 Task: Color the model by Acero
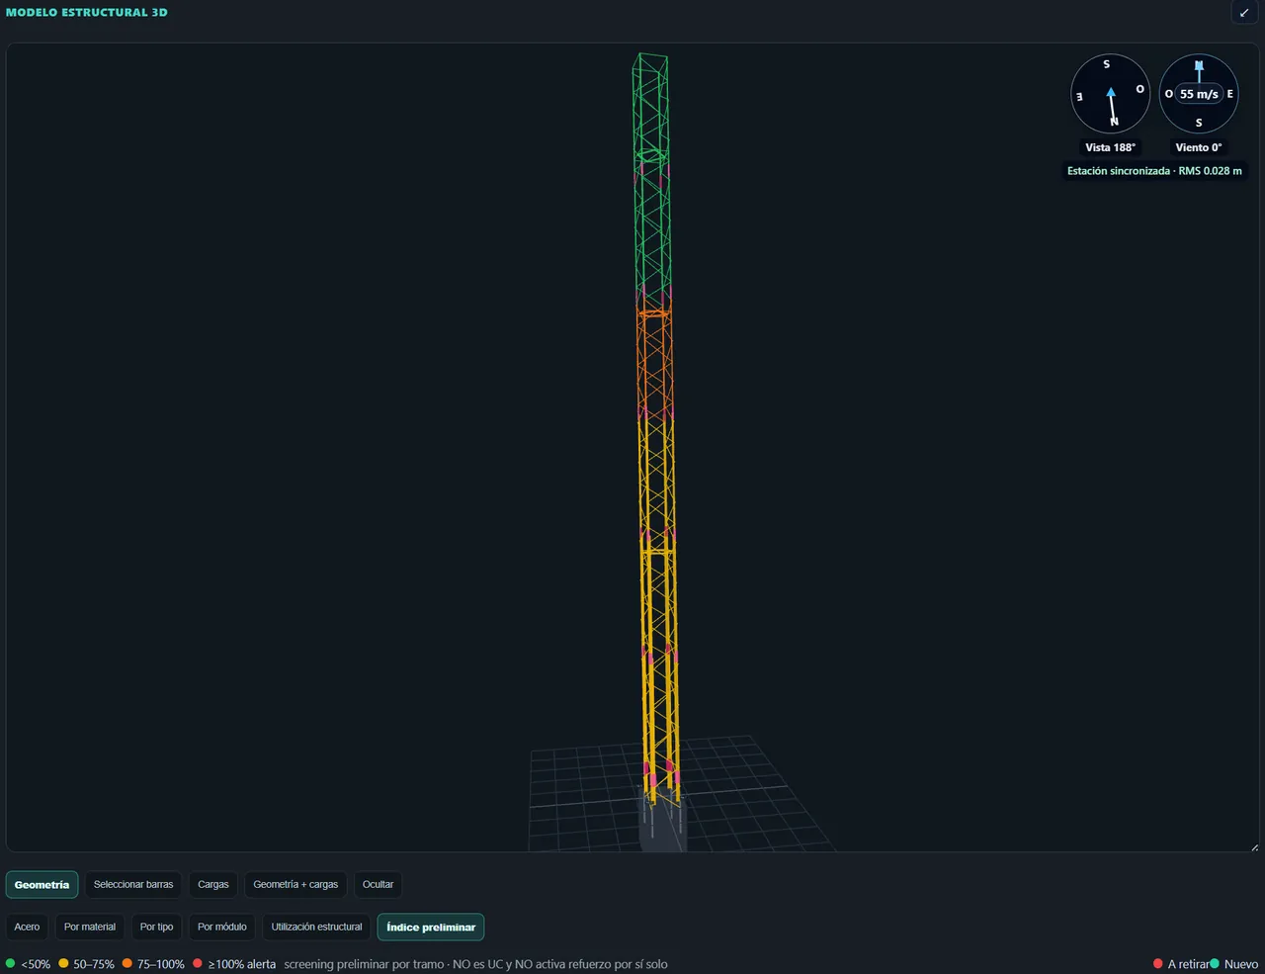click(27, 928)
